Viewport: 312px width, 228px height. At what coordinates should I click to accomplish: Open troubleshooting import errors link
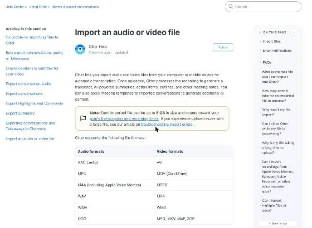pos(167,125)
